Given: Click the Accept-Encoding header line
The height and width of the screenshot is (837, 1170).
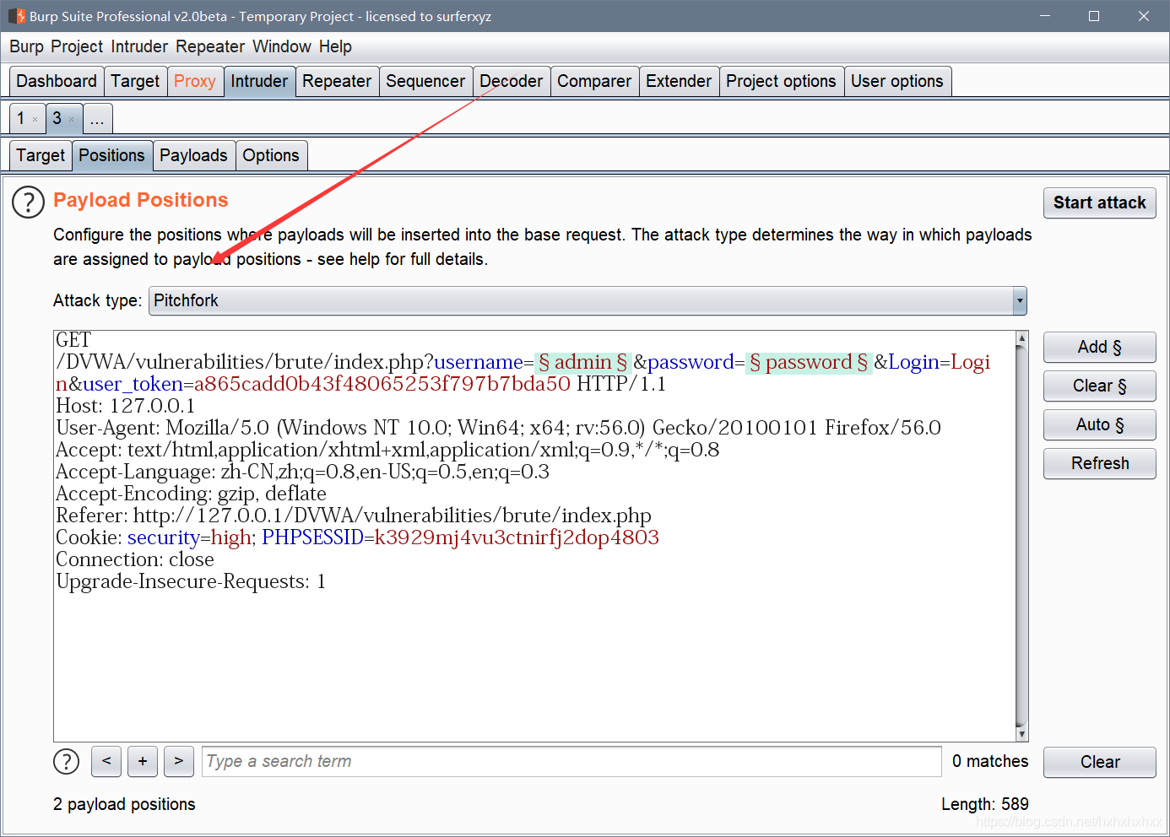Looking at the screenshot, I should (x=191, y=494).
